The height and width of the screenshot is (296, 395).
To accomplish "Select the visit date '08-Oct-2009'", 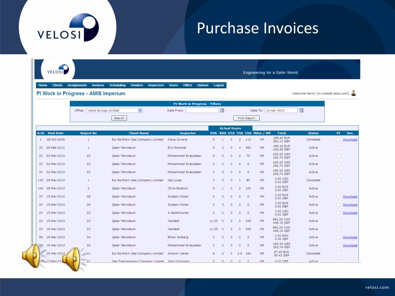I will (56, 140).
